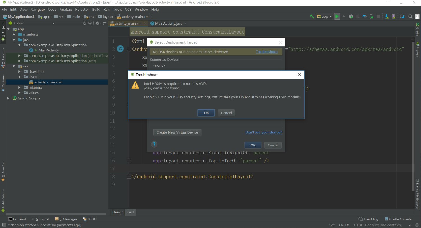The width and height of the screenshot is (421, 228).
Task: Open the project view gear settings
Action: tap(97, 23)
